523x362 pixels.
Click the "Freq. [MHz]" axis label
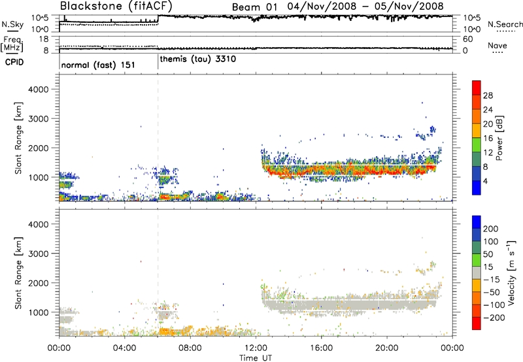tap(12, 44)
